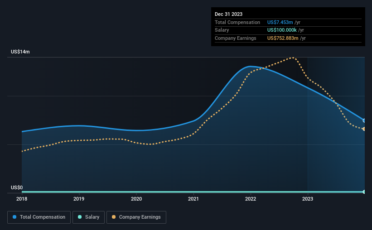Toggle the Salary legend button
The image size is (372, 230).
(88, 217)
